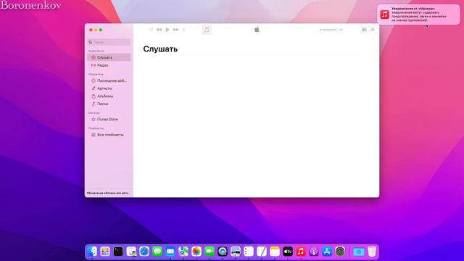Open the Up Next queue list button
Screen dimensions: 464x261
[x=372, y=30]
